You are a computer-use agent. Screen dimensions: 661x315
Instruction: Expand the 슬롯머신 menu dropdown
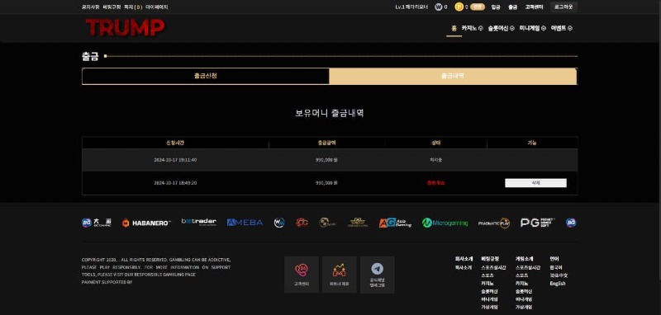coord(501,28)
